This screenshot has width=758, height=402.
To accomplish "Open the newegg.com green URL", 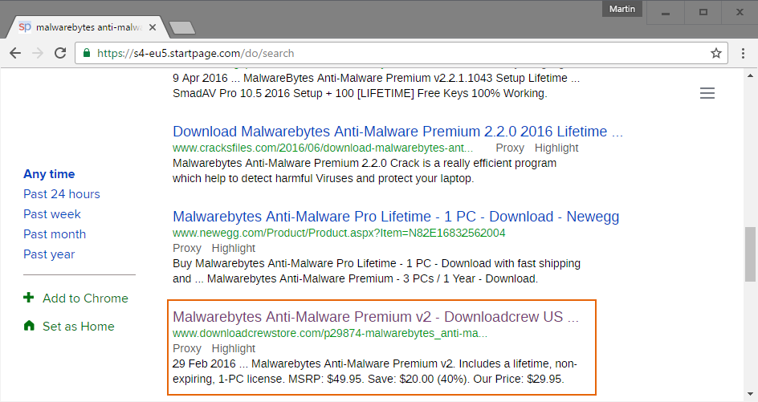I will point(339,233).
